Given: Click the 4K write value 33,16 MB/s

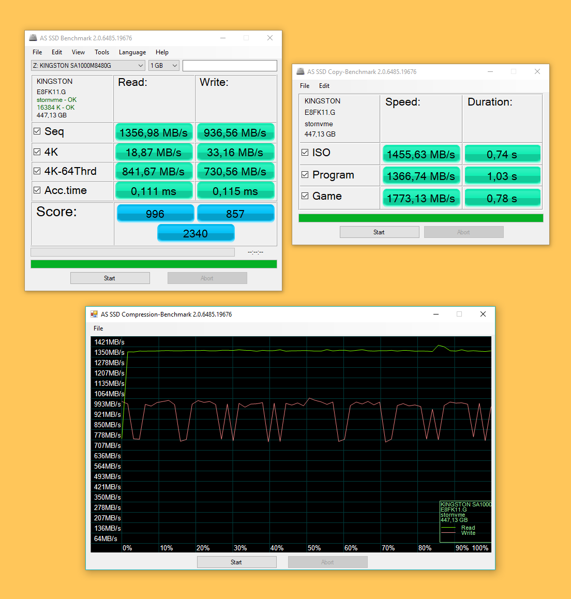Looking at the screenshot, I should point(235,153).
